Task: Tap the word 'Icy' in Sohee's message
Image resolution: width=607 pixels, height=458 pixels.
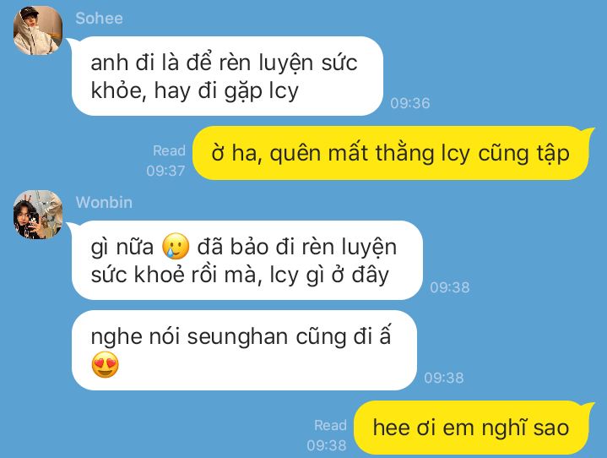Action: click(284, 91)
